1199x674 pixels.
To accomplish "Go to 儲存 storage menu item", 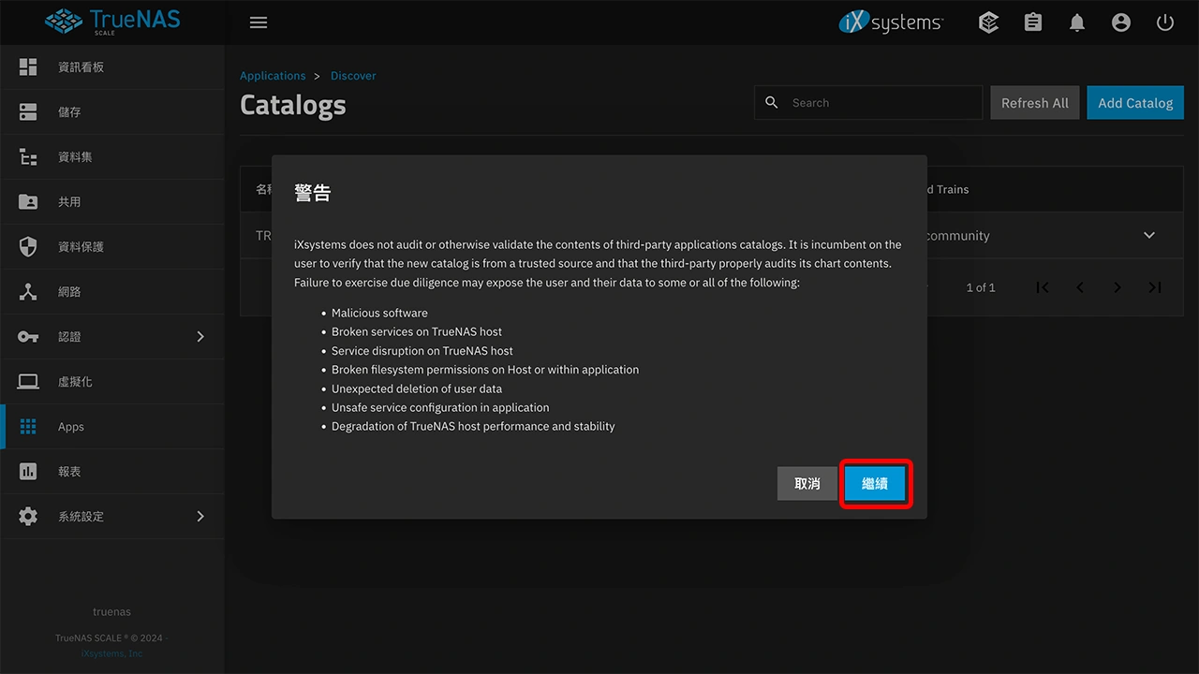I will [x=69, y=112].
